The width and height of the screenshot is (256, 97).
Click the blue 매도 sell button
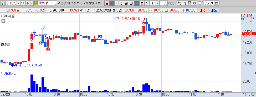tap(214, 10)
